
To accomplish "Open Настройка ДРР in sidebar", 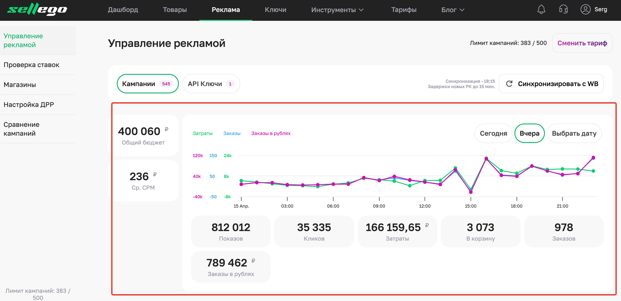I will point(29,105).
